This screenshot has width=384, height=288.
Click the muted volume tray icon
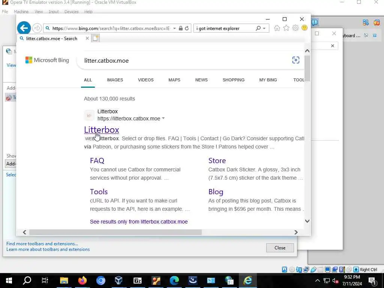click(336, 280)
